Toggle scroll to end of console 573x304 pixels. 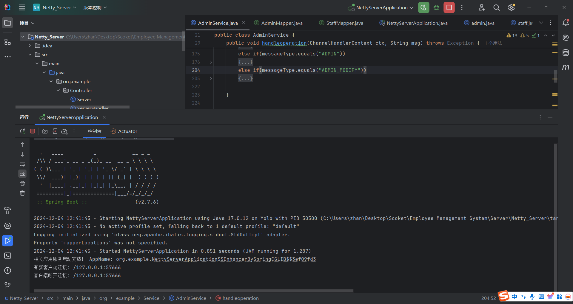click(22, 173)
